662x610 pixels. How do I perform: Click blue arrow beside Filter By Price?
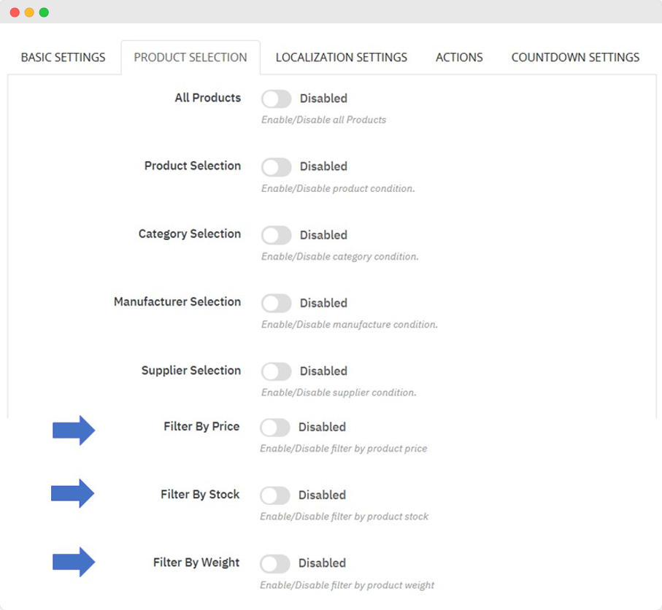74,431
